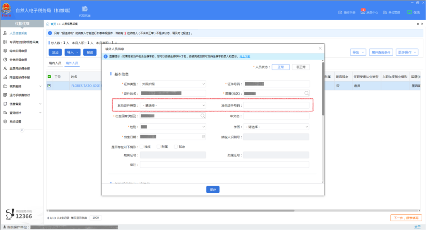This screenshot has width=426, height=230.
Task: Open the 操作手册 manual icon
Action: pos(340,13)
